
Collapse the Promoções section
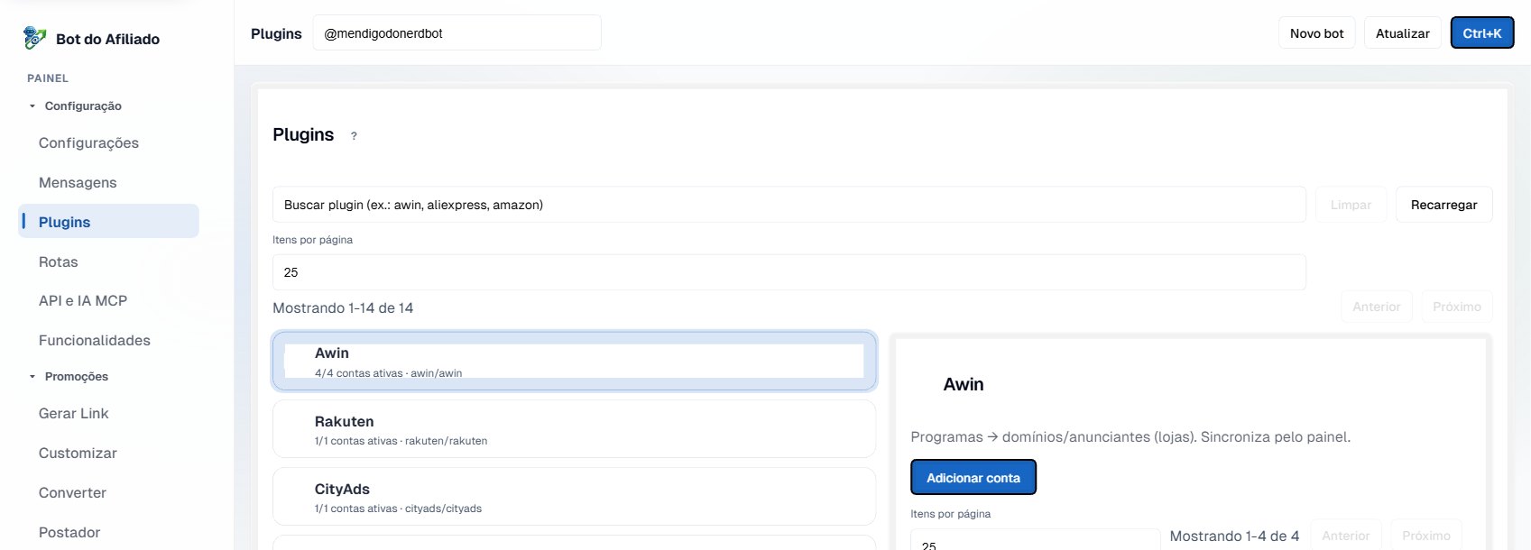(69, 376)
